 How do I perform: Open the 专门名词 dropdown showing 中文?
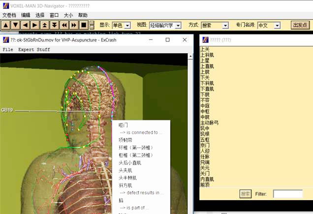pyautogui.click(x=269, y=26)
